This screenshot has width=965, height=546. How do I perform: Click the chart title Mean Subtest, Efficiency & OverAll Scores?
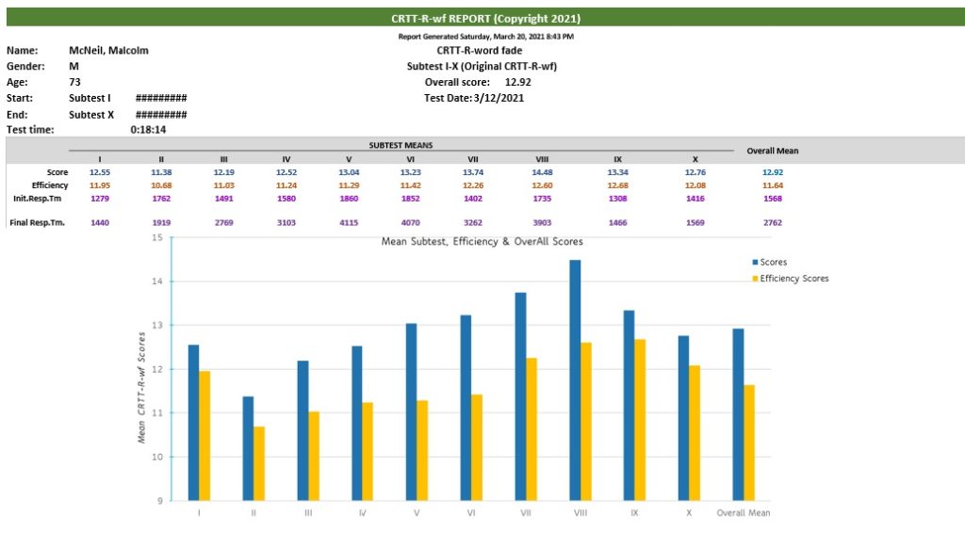click(482, 242)
